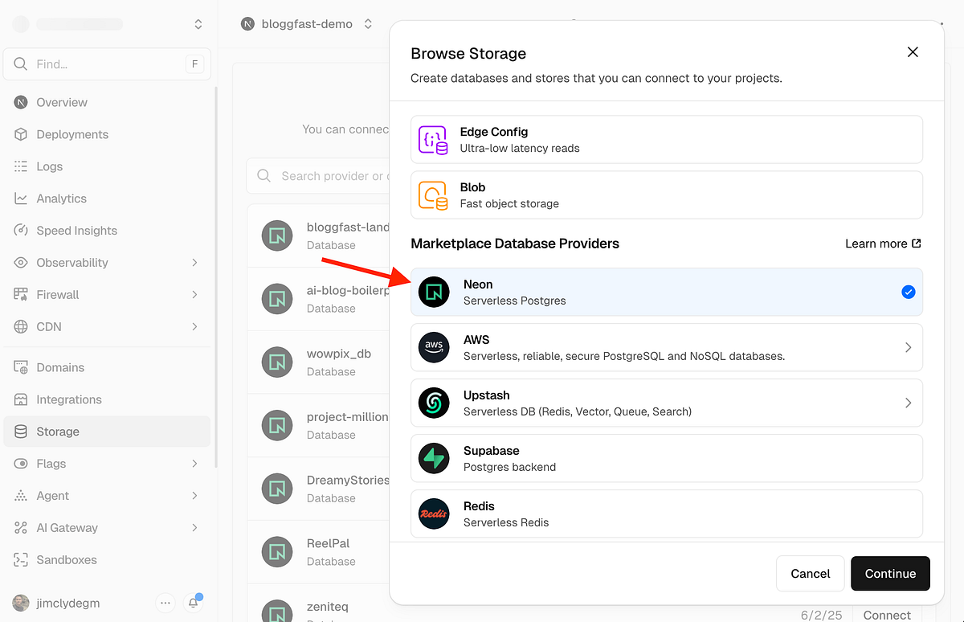
Task: Click the Logs list icon
Action: tap(21, 166)
